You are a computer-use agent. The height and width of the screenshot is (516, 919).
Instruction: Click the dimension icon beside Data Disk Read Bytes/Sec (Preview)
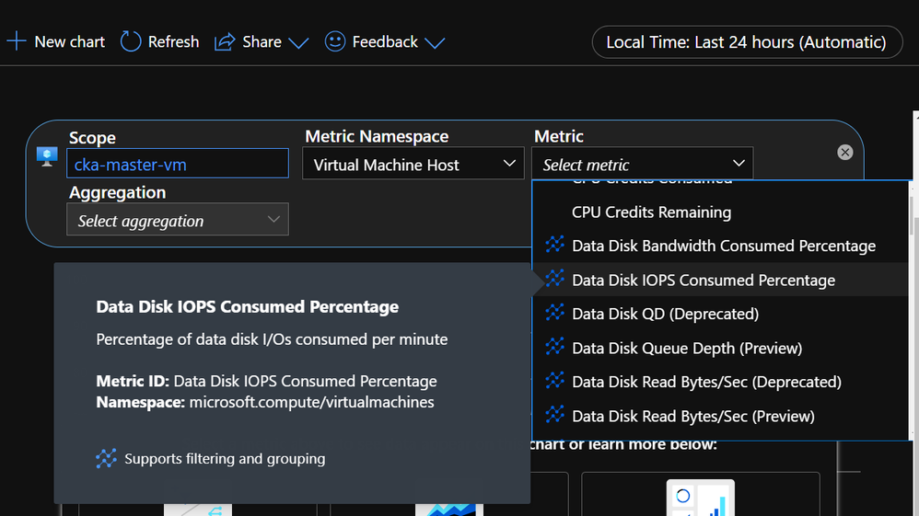pyautogui.click(x=554, y=414)
